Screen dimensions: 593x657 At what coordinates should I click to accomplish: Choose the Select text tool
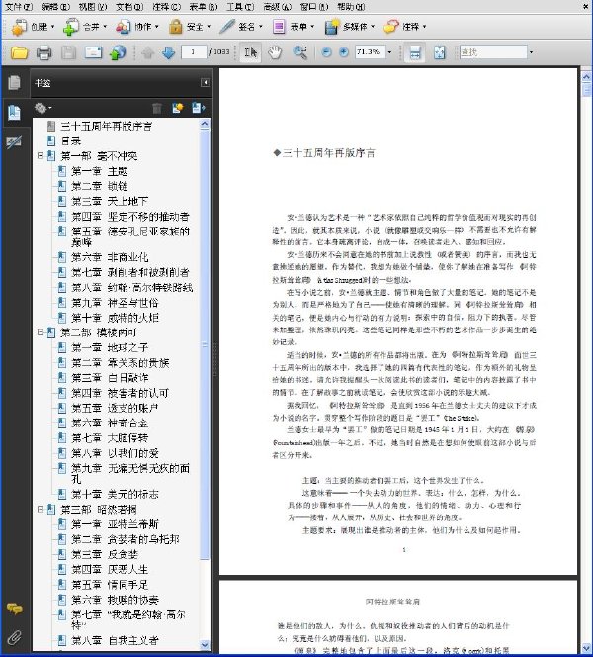pyautogui.click(x=250, y=52)
